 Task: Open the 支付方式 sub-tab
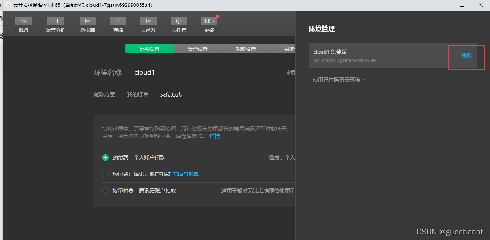coord(171,94)
